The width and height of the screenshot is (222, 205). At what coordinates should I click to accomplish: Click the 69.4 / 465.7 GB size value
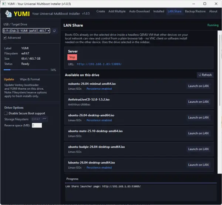(x=31, y=59)
